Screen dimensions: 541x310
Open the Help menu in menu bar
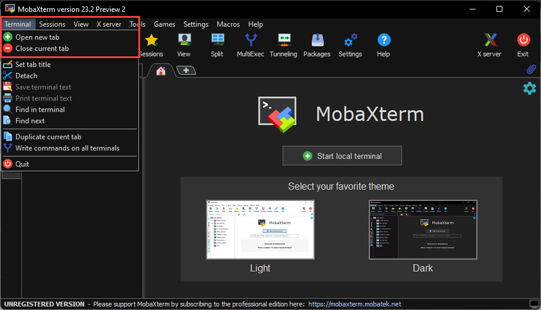pos(256,24)
